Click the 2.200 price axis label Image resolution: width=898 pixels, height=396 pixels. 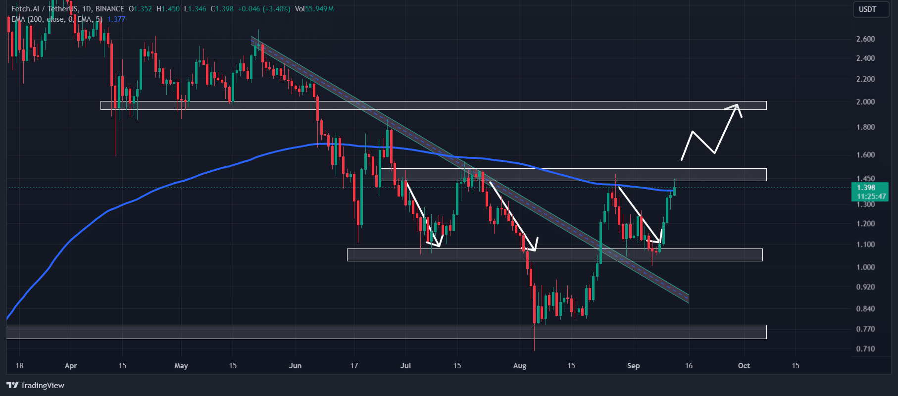tap(865, 79)
